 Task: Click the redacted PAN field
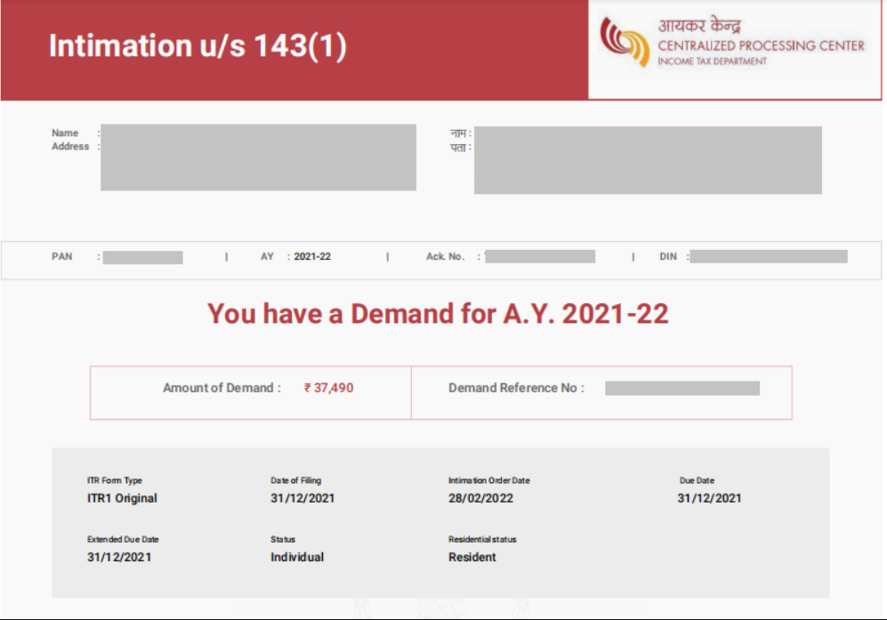pos(142,257)
